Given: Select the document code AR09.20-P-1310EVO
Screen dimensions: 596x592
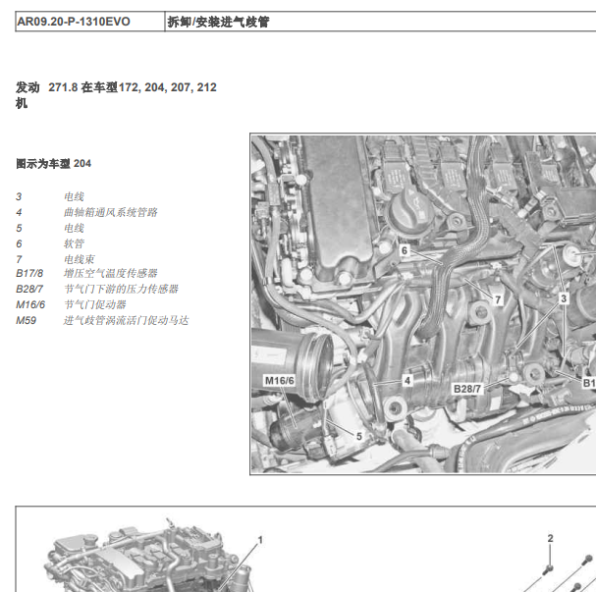Looking at the screenshot, I should point(74,22).
